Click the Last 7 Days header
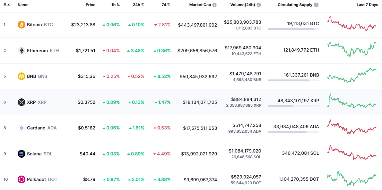The width and height of the screenshot is (382, 190). tap(367, 5)
